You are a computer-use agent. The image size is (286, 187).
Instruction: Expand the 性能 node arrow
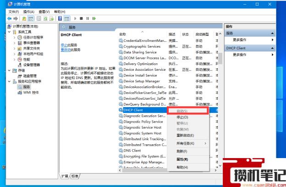tap(14, 59)
